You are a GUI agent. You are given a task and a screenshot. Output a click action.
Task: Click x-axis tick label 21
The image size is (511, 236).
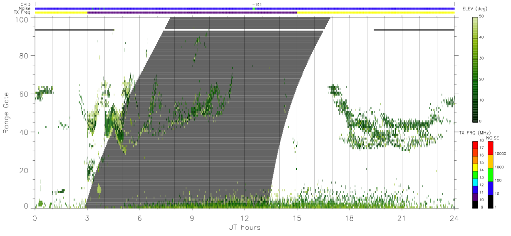point(402,218)
